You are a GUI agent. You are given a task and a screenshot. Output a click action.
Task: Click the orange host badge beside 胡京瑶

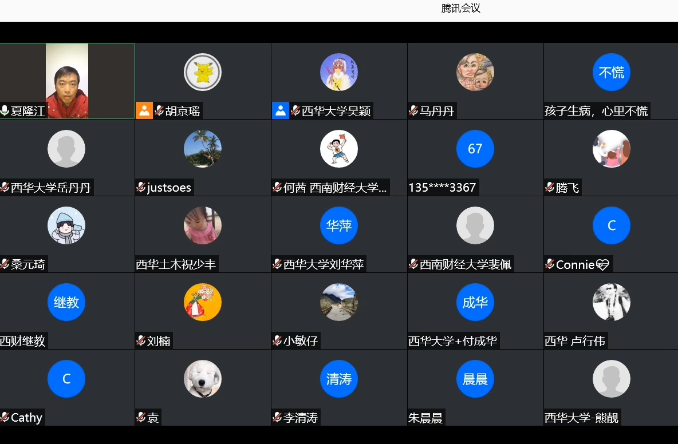(144, 110)
